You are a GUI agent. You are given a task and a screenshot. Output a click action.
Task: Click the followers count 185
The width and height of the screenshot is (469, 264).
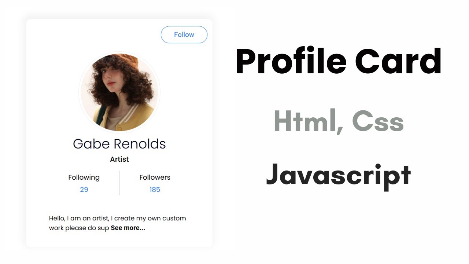155,190
